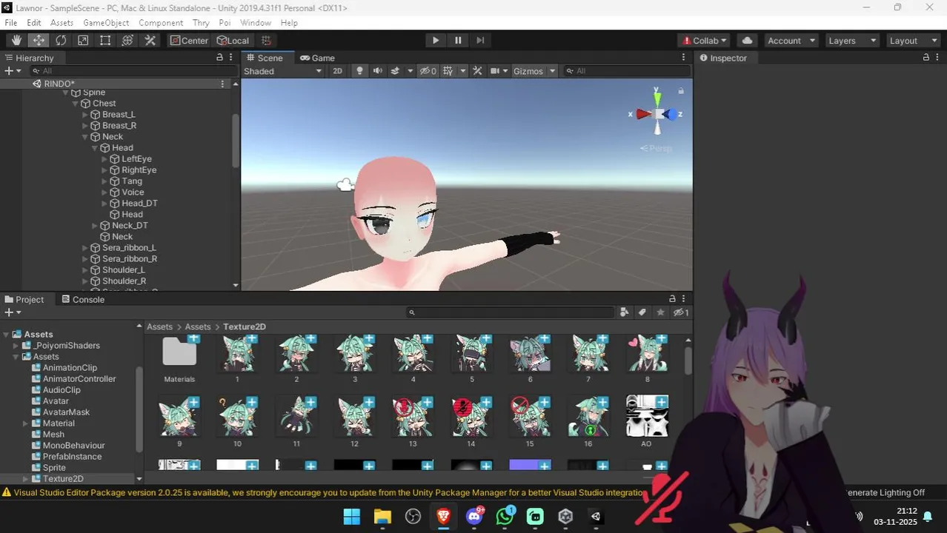Step one frame forward
This screenshot has width=947, height=533.
pos(480,41)
